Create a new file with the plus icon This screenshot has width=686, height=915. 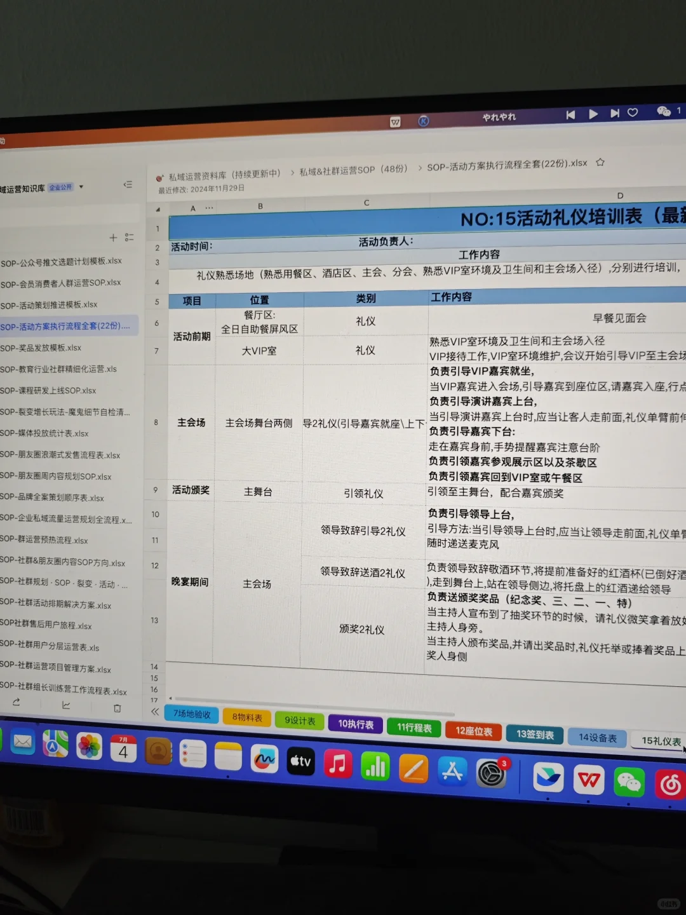click(113, 238)
